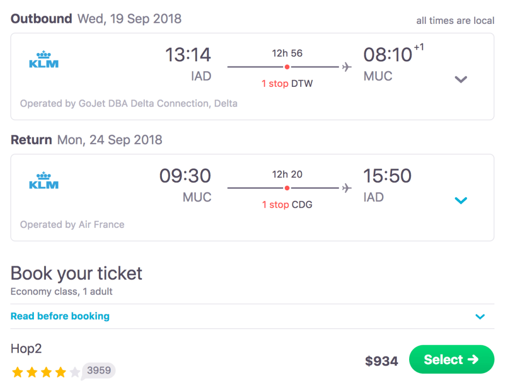Click the half-filled fifth rating star
Viewport: 520px width, 388px height.
pyautogui.click(x=74, y=371)
